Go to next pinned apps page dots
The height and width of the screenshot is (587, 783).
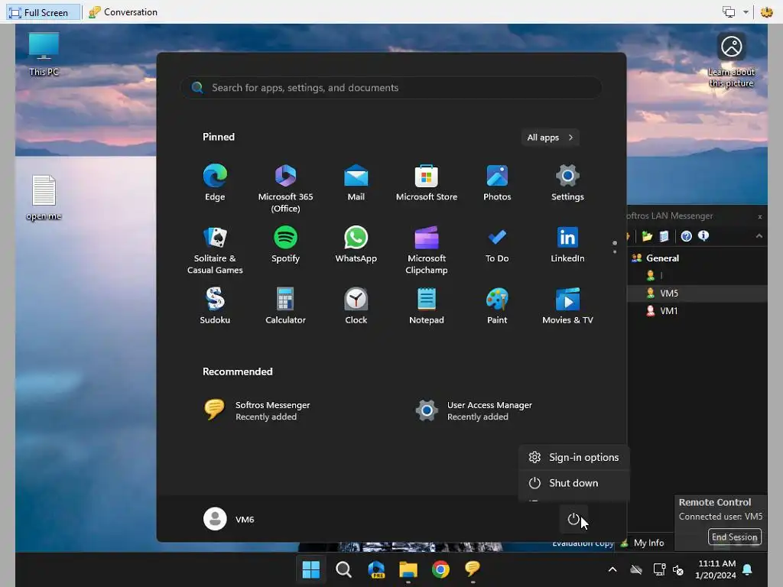click(614, 247)
